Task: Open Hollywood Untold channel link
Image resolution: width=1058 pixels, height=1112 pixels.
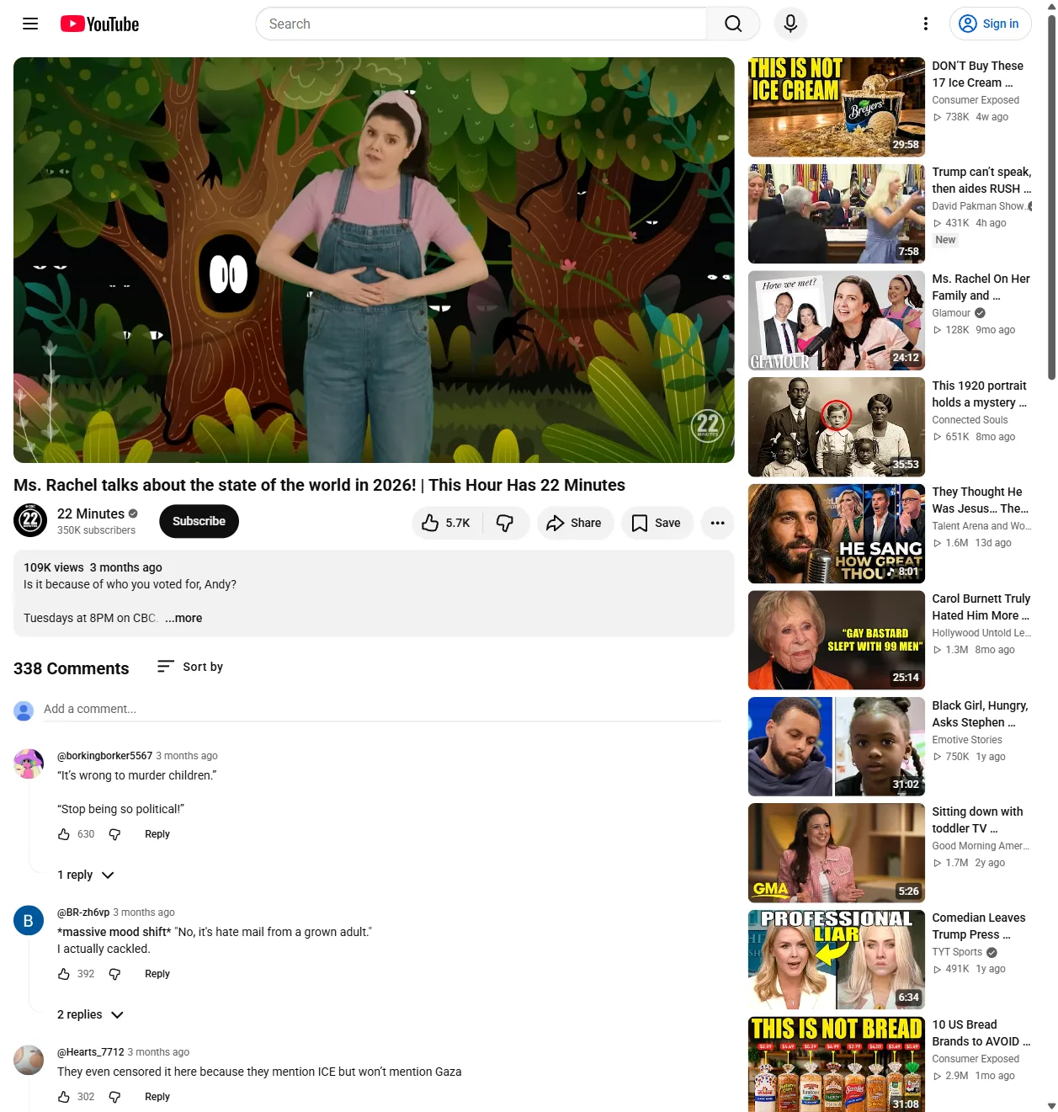Action: pos(981,633)
